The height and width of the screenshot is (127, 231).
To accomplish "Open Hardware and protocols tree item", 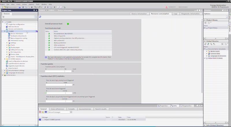I will click(18, 36).
